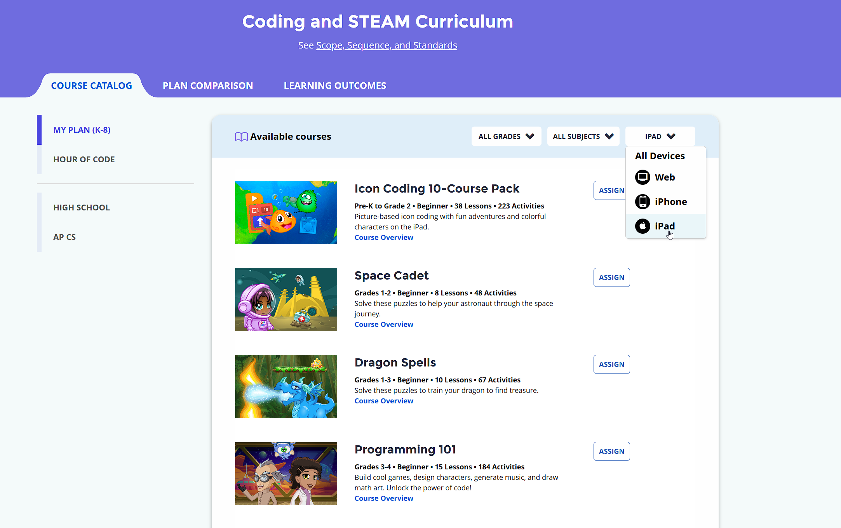The height and width of the screenshot is (528, 841).
Task: Assign the Dragon Spells course
Action: (611, 365)
